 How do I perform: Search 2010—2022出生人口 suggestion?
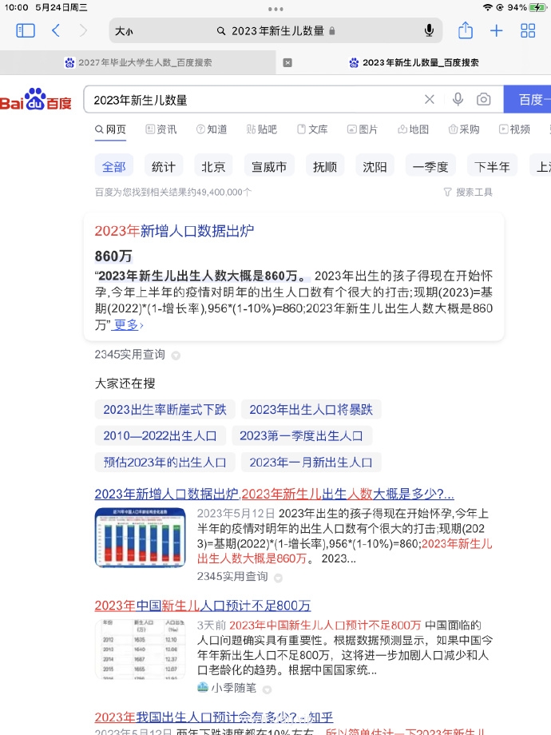click(x=160, y=435)
